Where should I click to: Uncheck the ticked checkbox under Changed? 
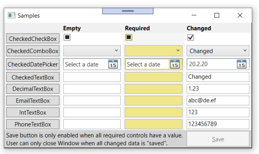coord(191,37)
